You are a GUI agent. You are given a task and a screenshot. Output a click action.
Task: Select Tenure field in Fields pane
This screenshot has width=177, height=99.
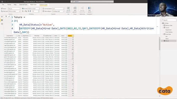(x=169, y=41)
